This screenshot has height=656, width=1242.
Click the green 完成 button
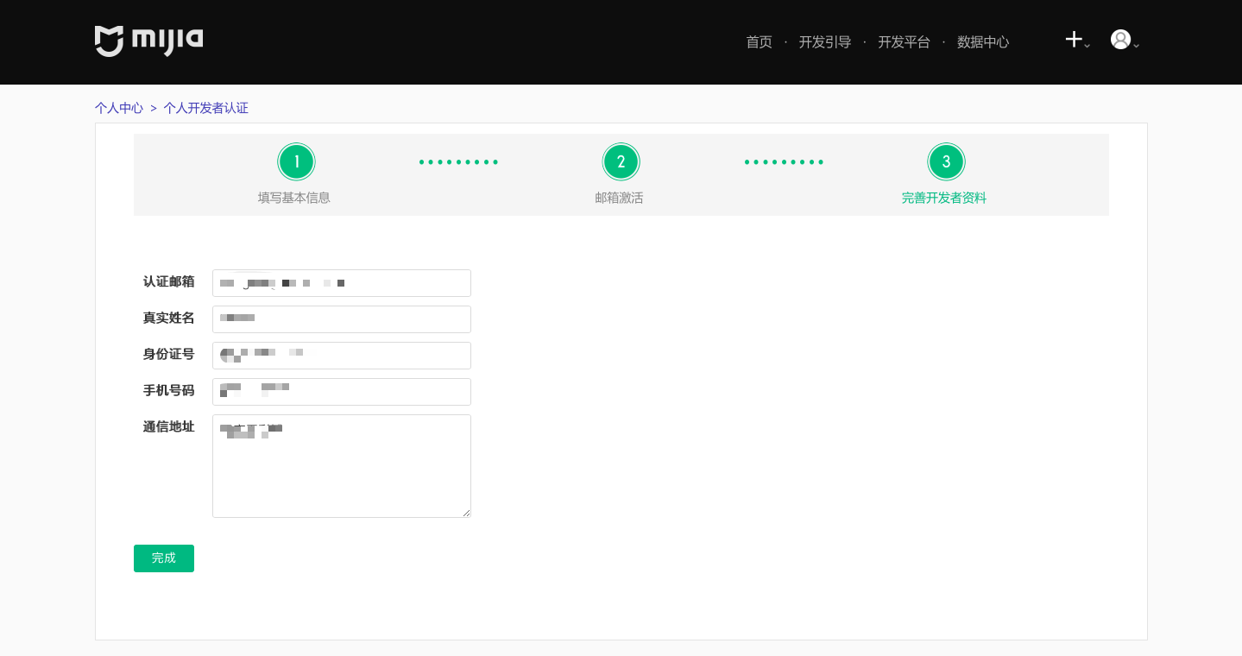coord(164,558)
